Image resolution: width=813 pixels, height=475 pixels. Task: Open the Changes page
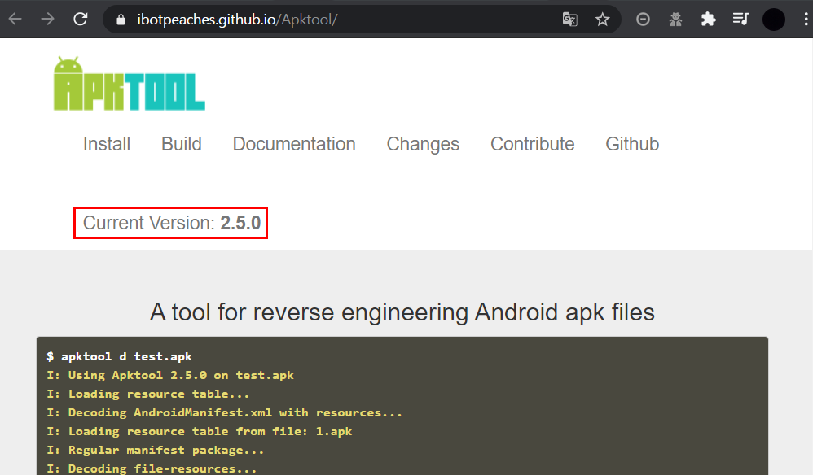click(423, 144)
